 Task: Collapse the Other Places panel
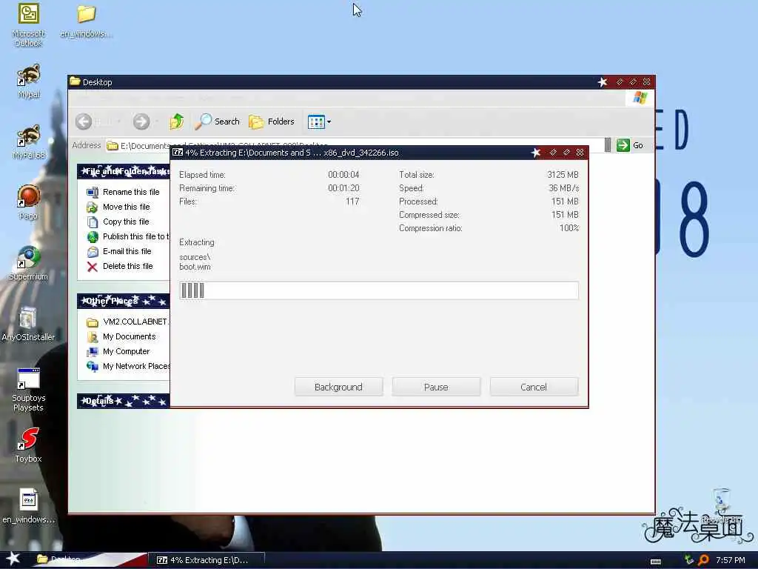(124, 301)
